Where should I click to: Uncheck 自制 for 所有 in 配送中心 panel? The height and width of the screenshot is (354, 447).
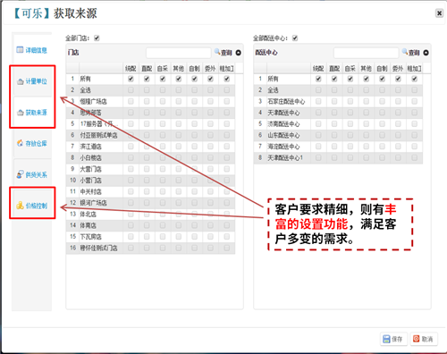tap(382, 79)
